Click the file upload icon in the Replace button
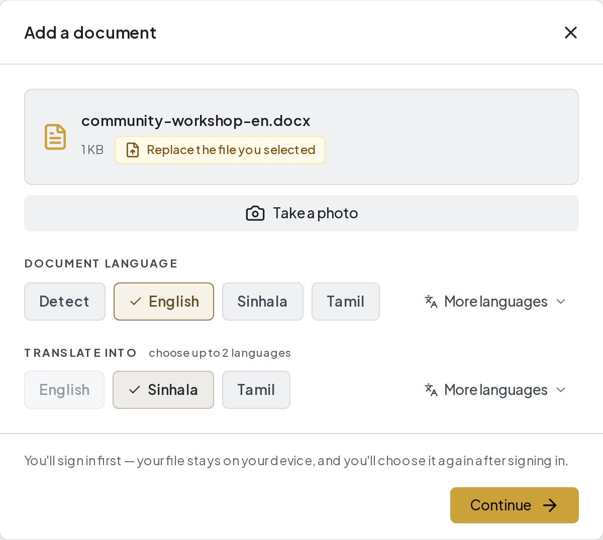Image resolution: width=603 pixels, height=540 pixels. click(x=133, y=150)
